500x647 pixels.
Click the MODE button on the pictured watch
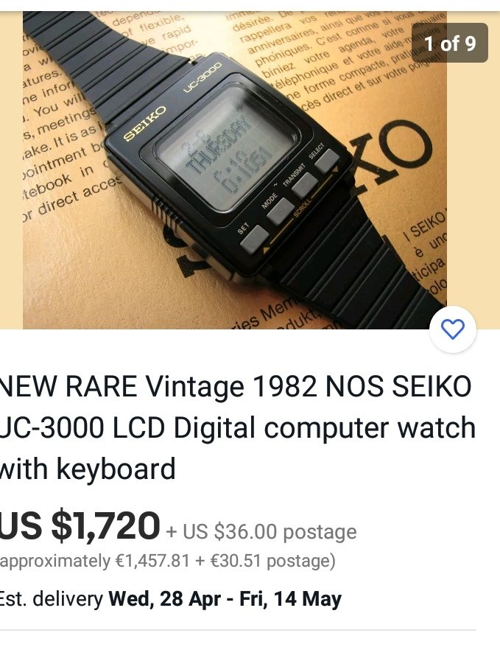point(280,211)
